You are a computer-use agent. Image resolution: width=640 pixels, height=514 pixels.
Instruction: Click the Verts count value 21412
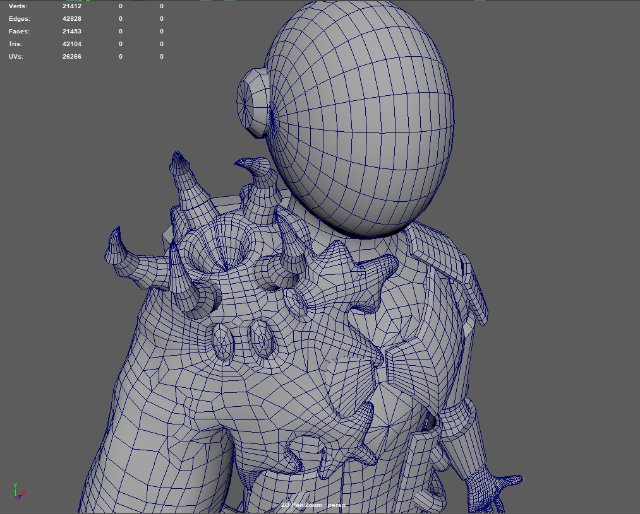(x=71, y=6)
